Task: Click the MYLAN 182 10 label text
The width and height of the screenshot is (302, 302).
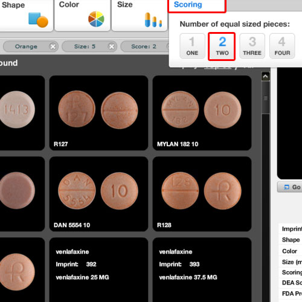Action: 178,144
